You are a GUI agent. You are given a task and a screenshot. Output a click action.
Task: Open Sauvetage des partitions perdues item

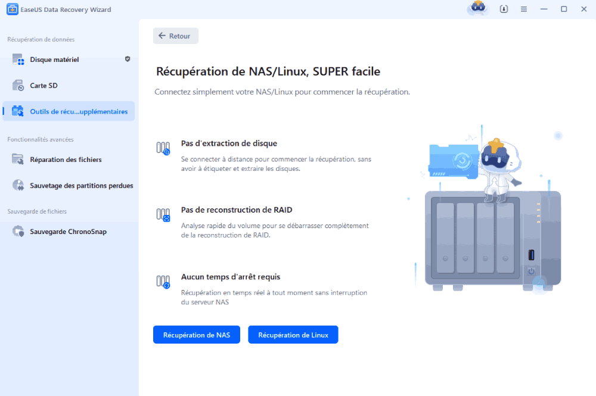[x=69, y=185]
